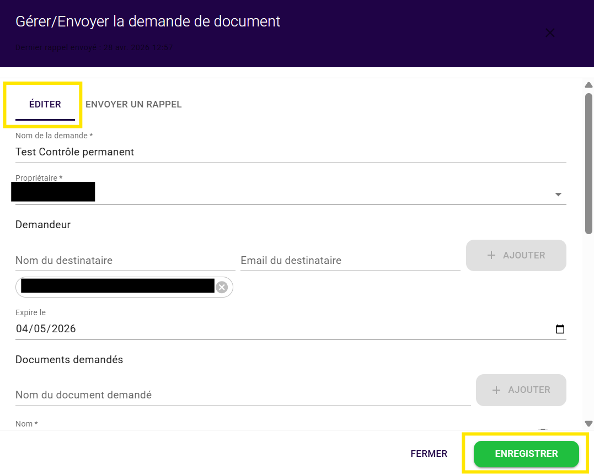Image resolution: width=594 pixels, height=475 pixels.
Task: Switch to the Éditer tab
Action: pyautogui.click(x=45, y=105)
